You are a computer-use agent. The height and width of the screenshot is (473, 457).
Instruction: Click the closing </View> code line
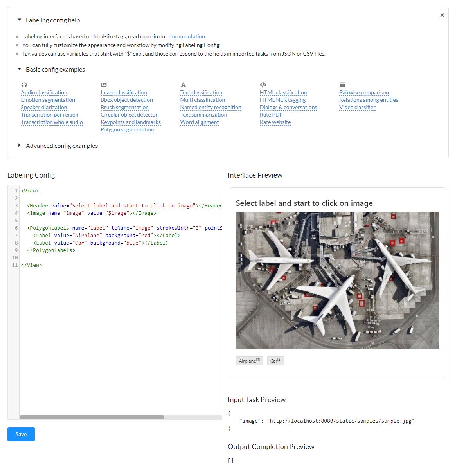pos(31,265)
